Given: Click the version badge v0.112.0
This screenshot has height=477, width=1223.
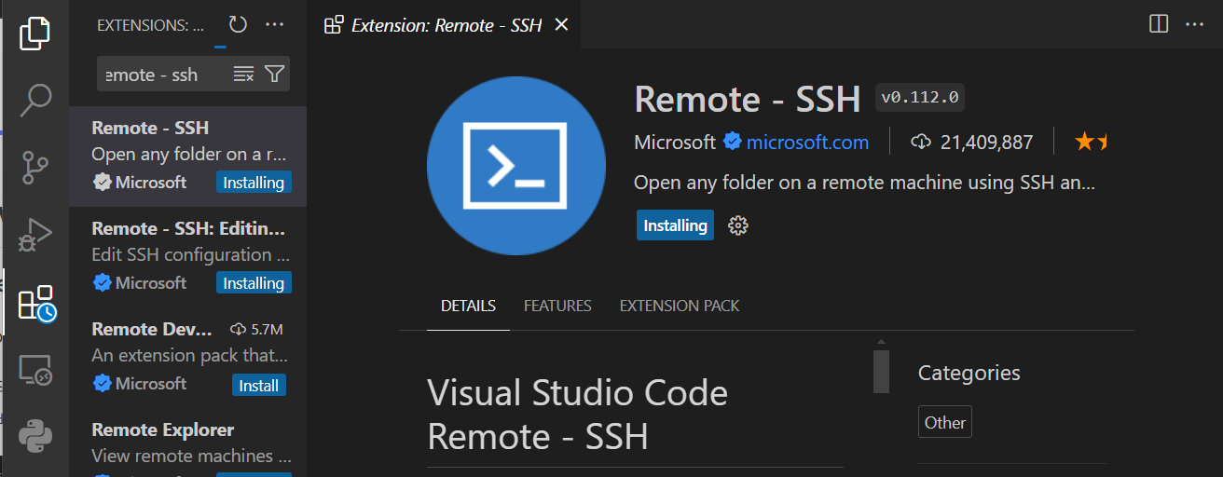Looking at the screenshot, I should tap(920, 97).
